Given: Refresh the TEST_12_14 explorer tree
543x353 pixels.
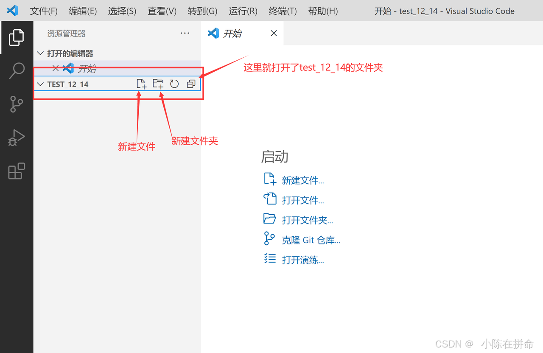Looking at the screenshot, I should [x=174, y=84].
